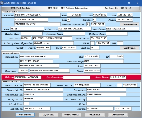Click the Patient name field
This screenshot has width=142, height=118.
37,15
